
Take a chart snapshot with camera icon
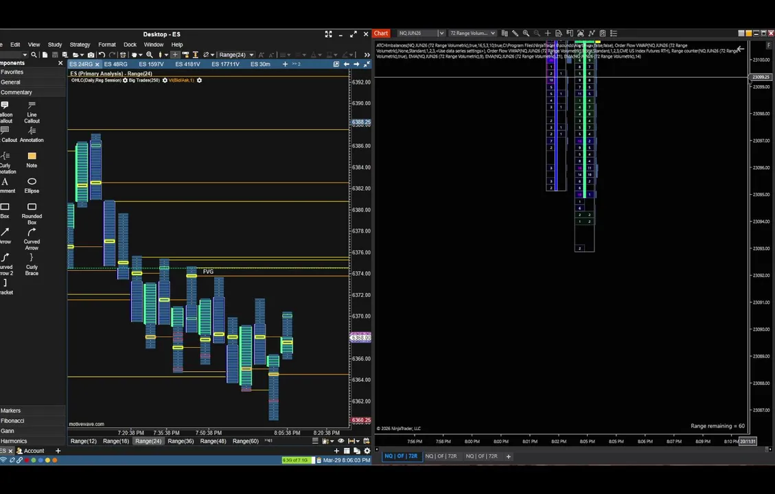coord(91,55)
